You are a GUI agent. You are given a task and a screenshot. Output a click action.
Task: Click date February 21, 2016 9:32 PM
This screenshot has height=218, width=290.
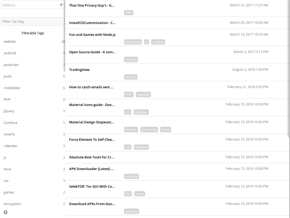pos(248,87)
